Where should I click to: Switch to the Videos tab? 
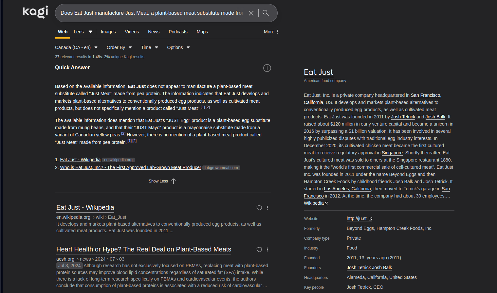click(132, 32)
